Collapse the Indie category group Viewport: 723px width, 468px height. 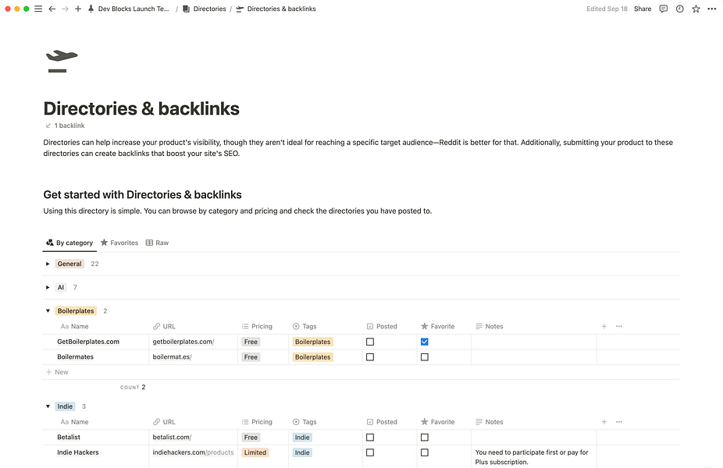(x=48, y=406)
